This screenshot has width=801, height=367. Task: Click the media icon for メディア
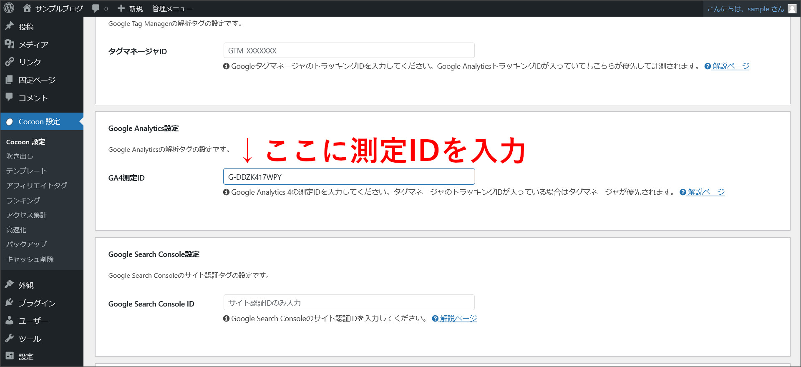click(10, 44)
